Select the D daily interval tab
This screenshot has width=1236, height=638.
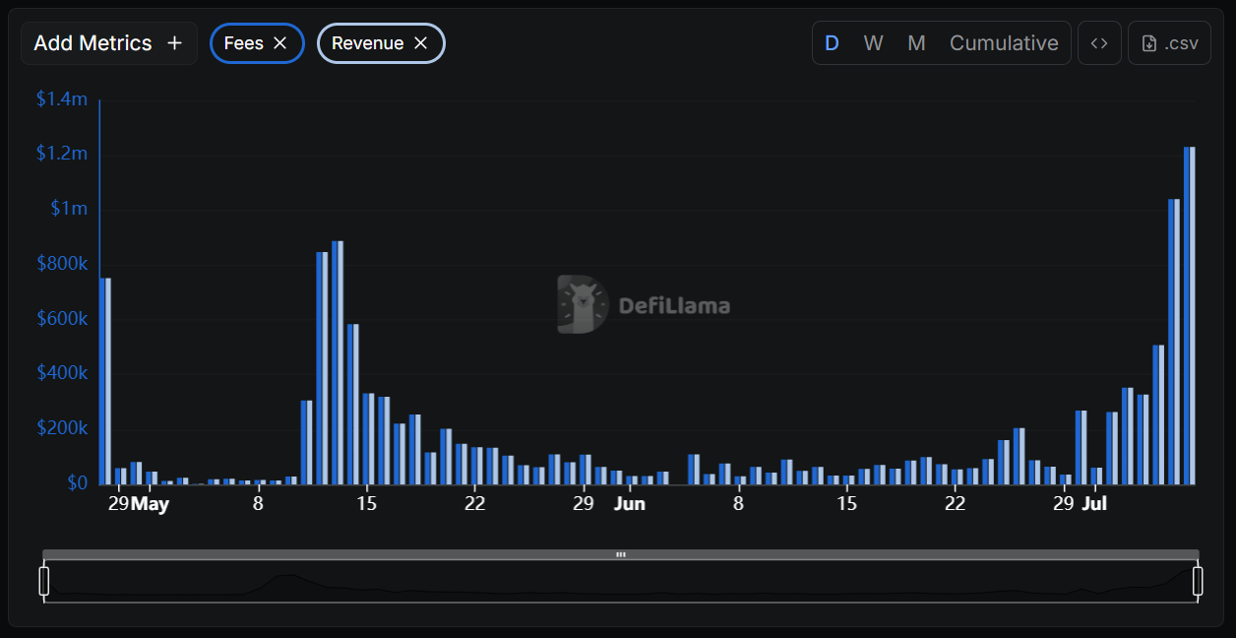point(832,42)
